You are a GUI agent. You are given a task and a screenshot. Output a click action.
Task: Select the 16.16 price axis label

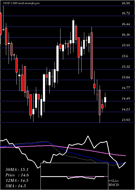126,35
